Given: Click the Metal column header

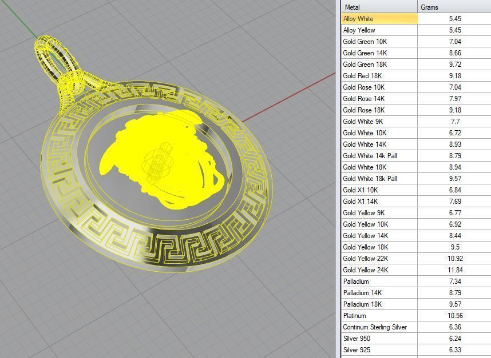Looking at the screenshot, I should (x=379, y=7).
